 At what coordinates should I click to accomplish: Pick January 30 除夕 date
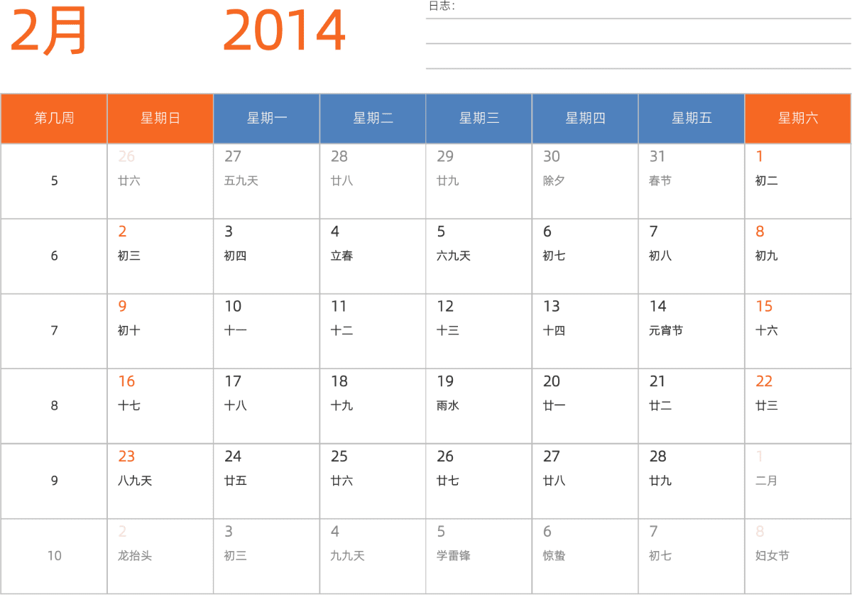585,181
